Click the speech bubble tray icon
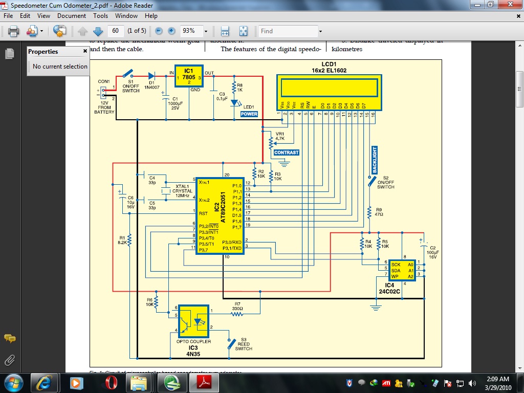Viewport: 524px width, 393px height. (x=361, y=383)
